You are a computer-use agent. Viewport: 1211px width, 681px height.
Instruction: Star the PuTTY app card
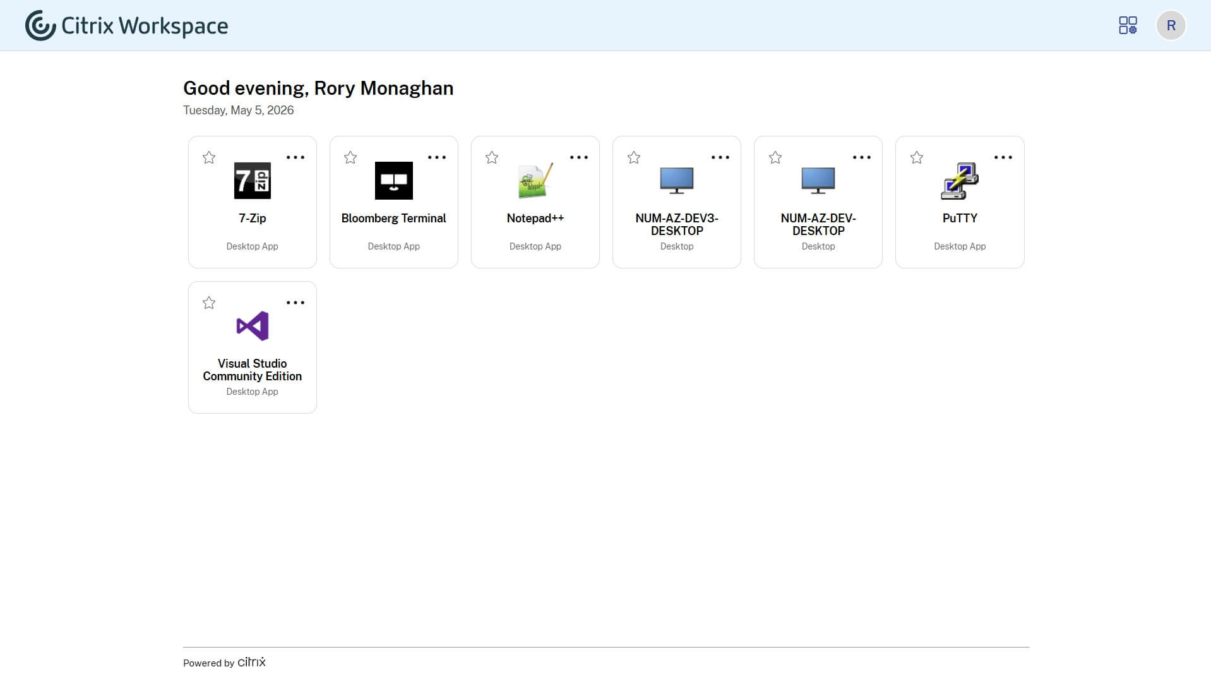917,157
